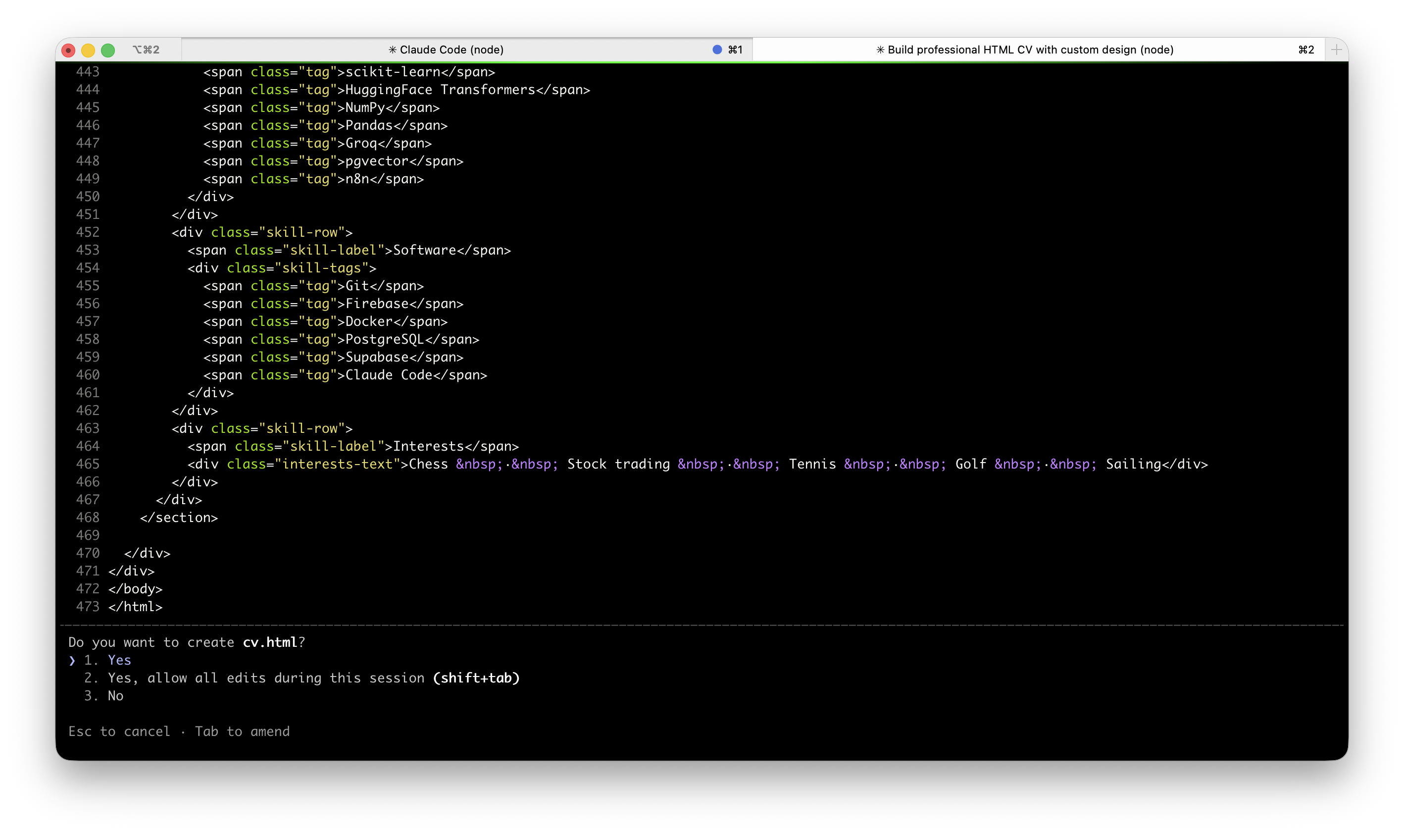Image resolution: width=1404 pixels, height=834 pixels.
Task: Click the Software skill-label on line 453
Action: point(349,250)
